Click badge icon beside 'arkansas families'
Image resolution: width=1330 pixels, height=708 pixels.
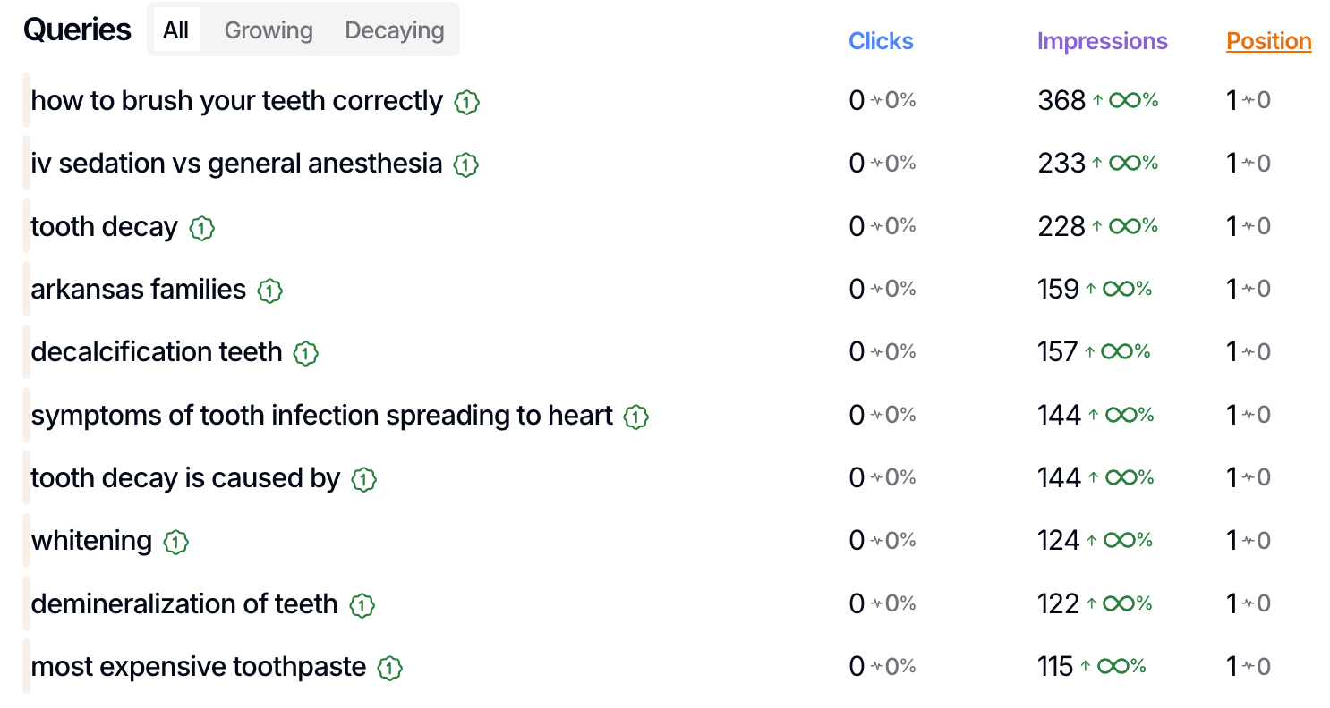269,291
